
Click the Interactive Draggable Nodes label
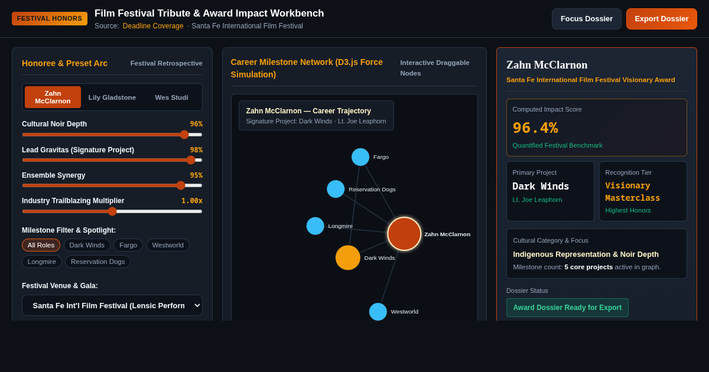click(x=435, y=68)
